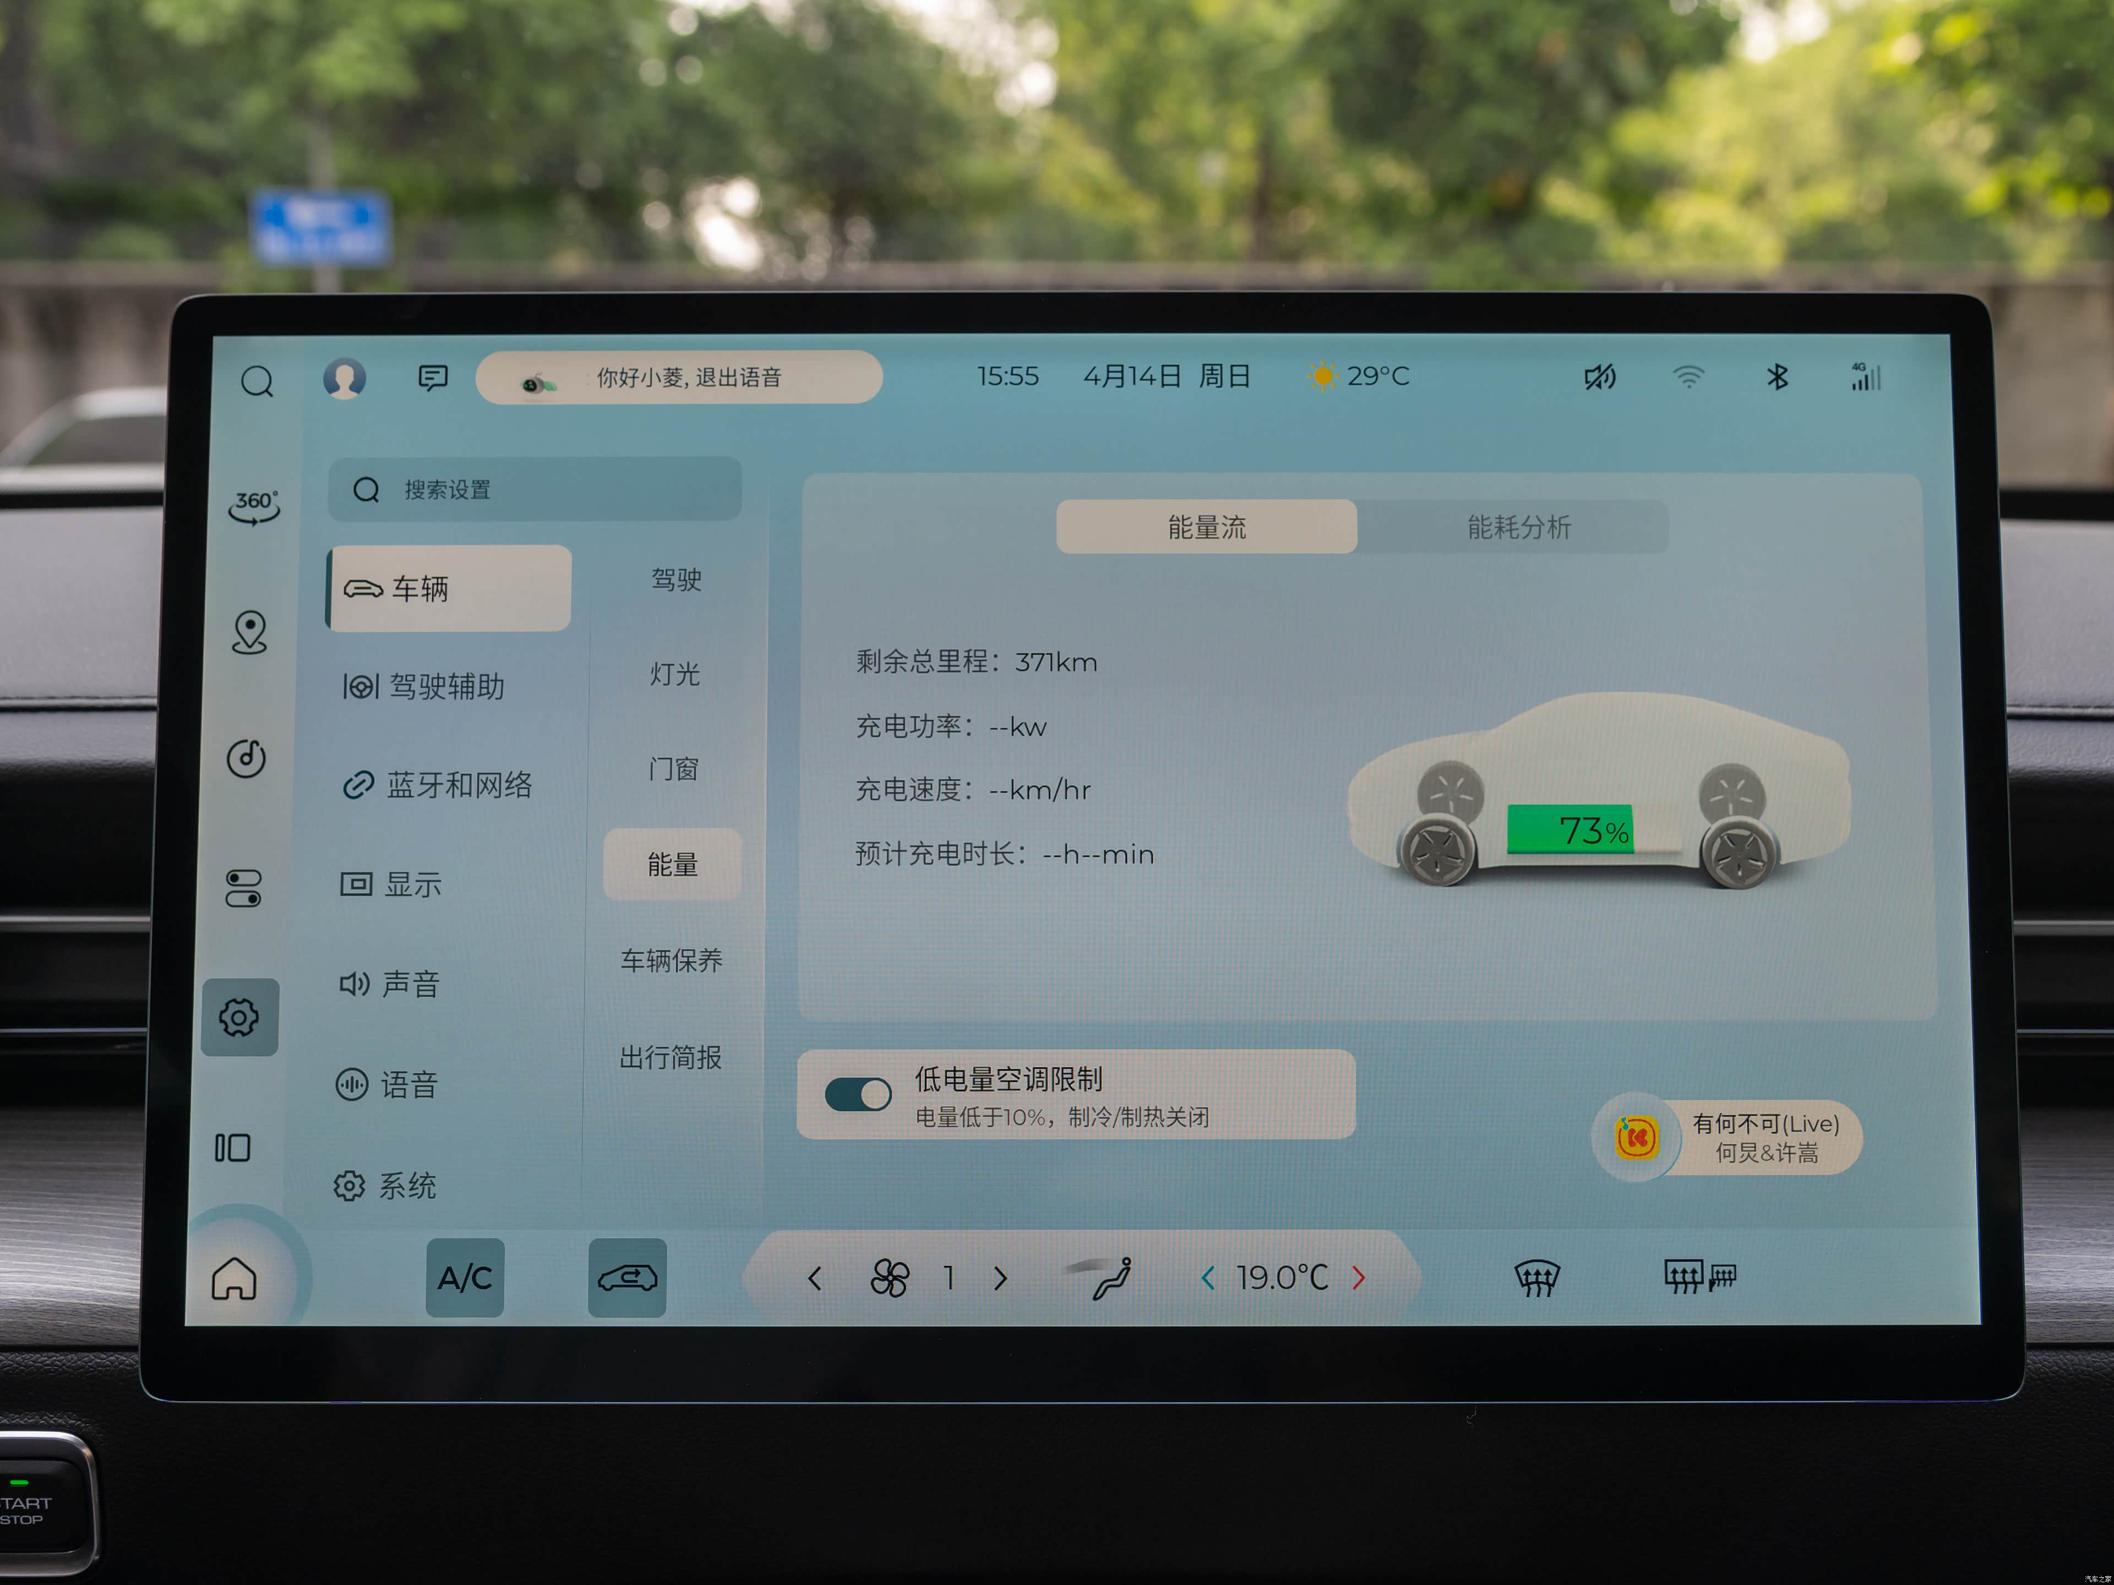Image resolution: width=2114 pixels, height=1585 pixels.
Task: Turn on rear defrost and mirror heating icon
Action: coord(1699,1276)
